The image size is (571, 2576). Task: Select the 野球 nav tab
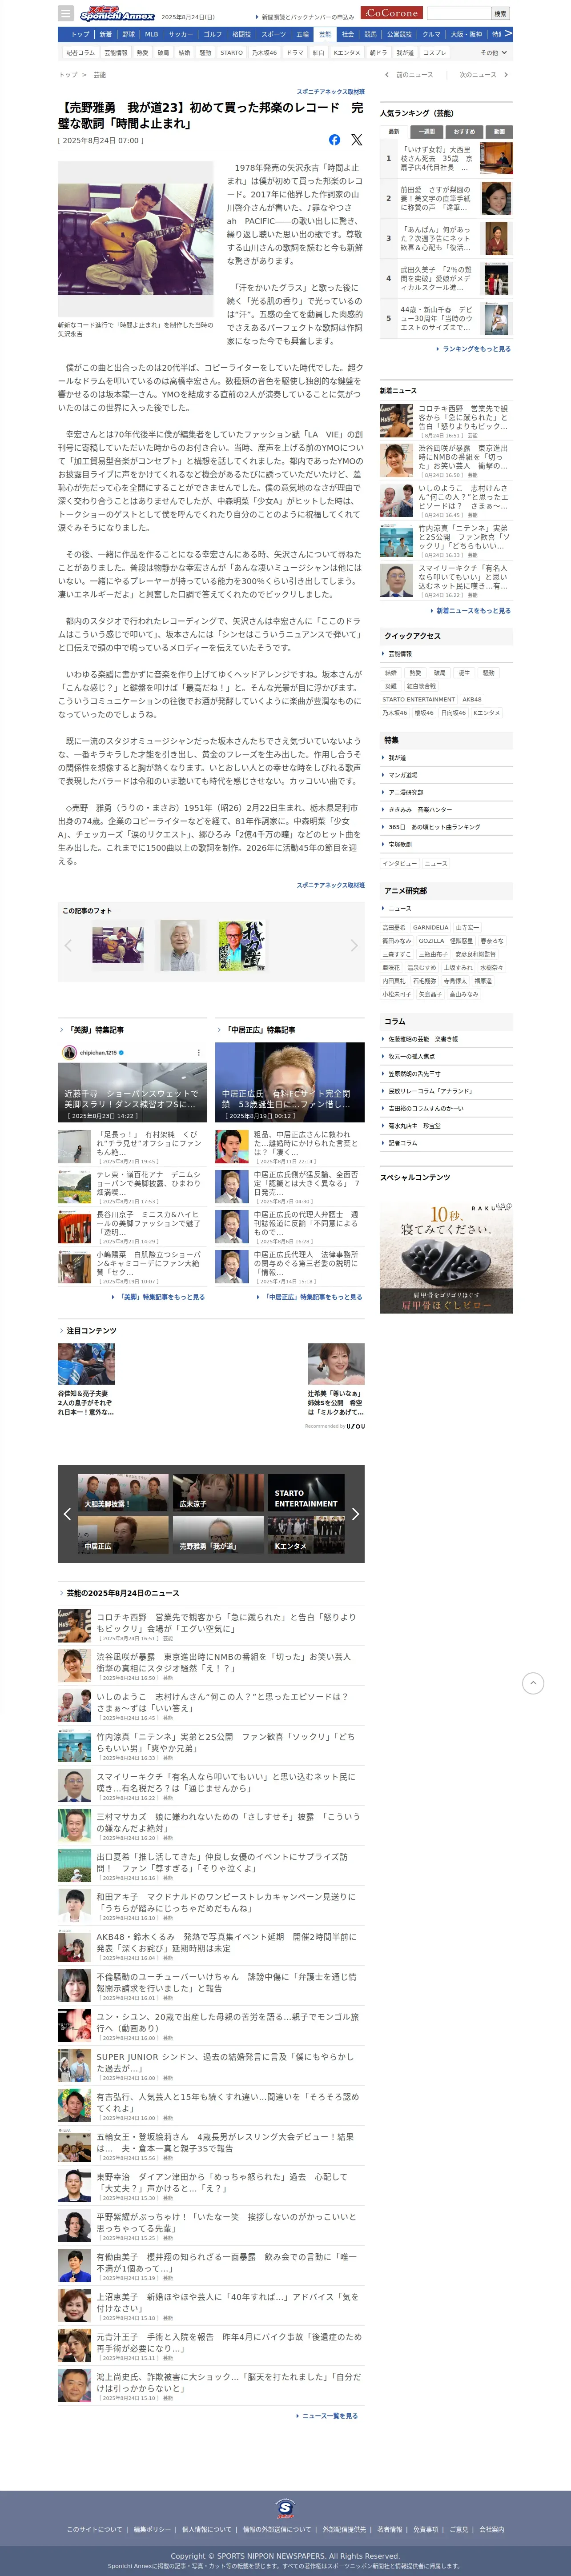pyautogui.click(x=128, y=34)
